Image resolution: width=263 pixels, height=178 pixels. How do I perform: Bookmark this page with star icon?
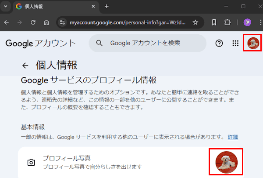pos(195,22)
